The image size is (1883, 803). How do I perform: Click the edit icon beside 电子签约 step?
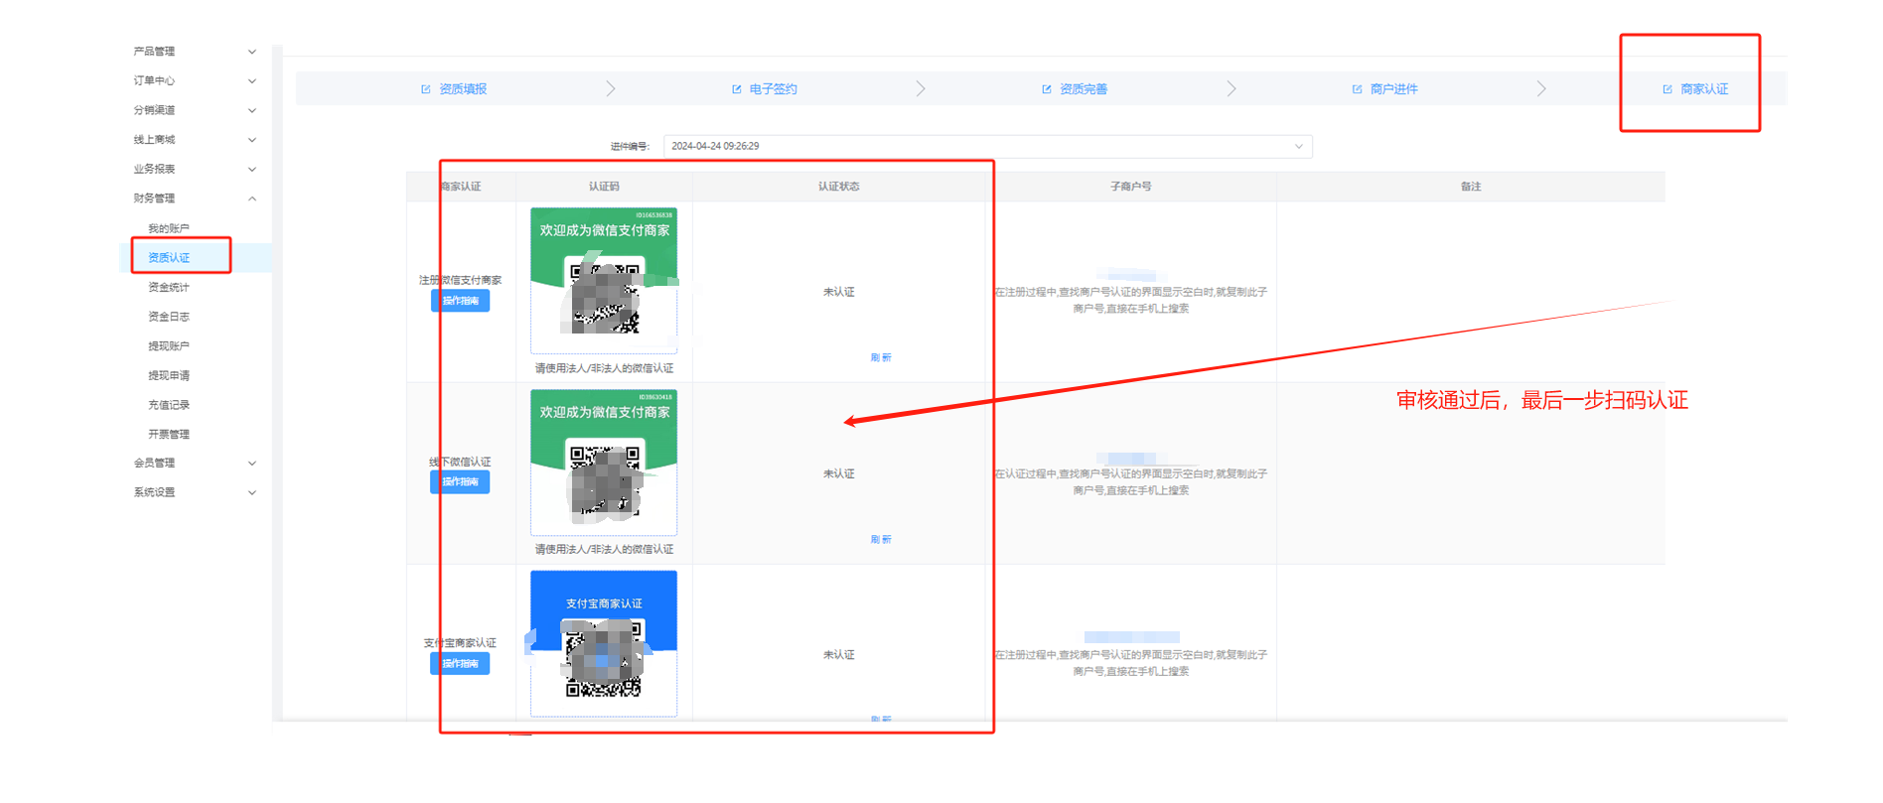tap(737, 89)
